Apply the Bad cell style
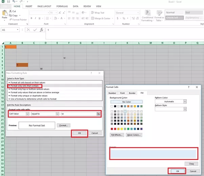The image size is (204, 176). click(x=193, y=13)
